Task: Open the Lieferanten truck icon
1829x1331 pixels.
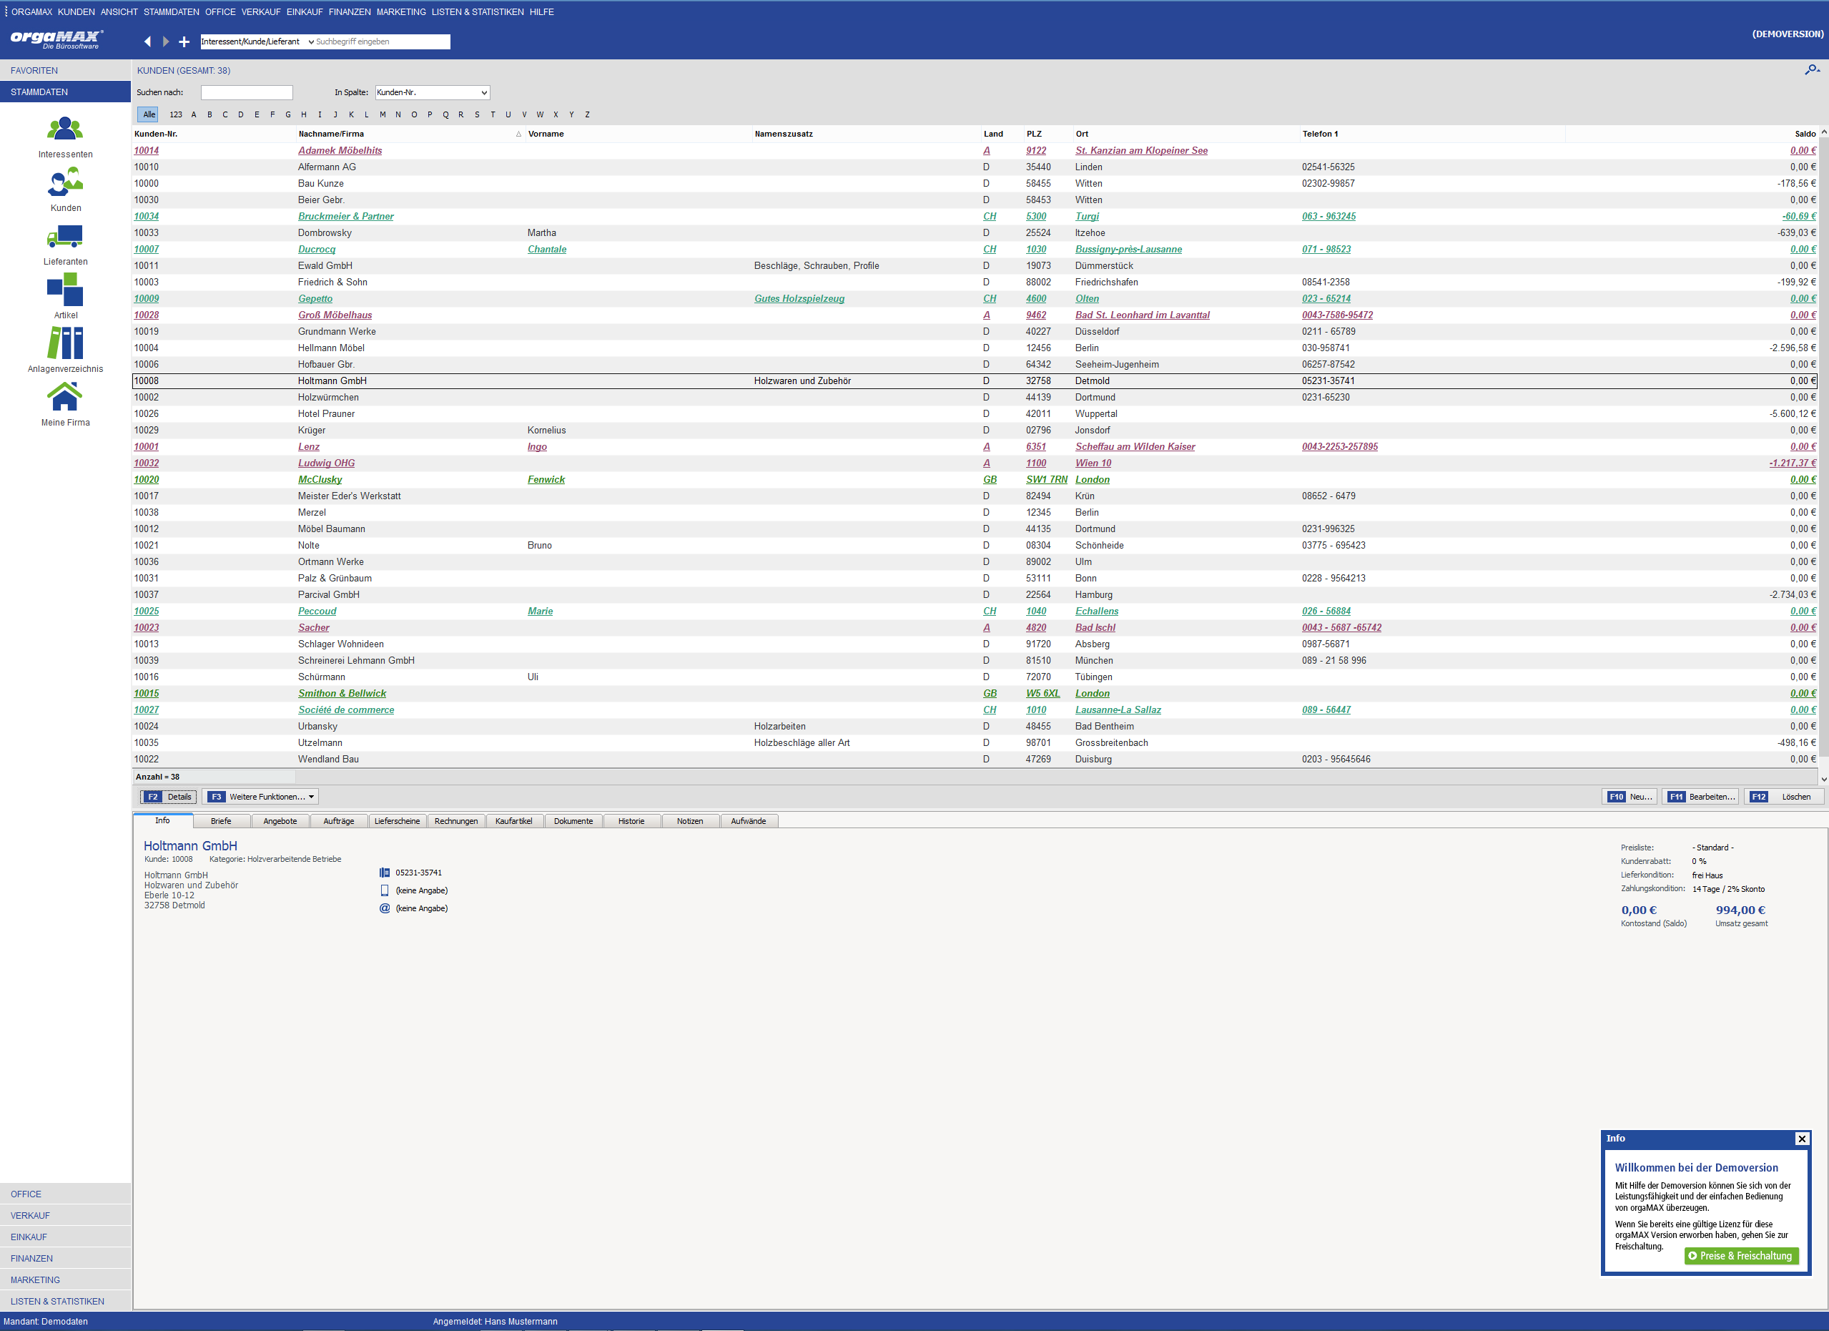Action: (x=65, y=236)
